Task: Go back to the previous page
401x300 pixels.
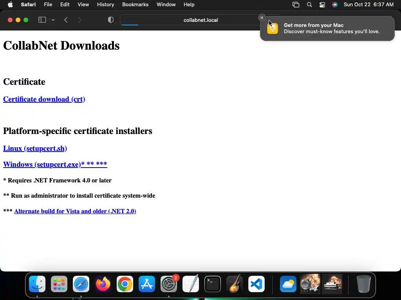Action: 66,20
